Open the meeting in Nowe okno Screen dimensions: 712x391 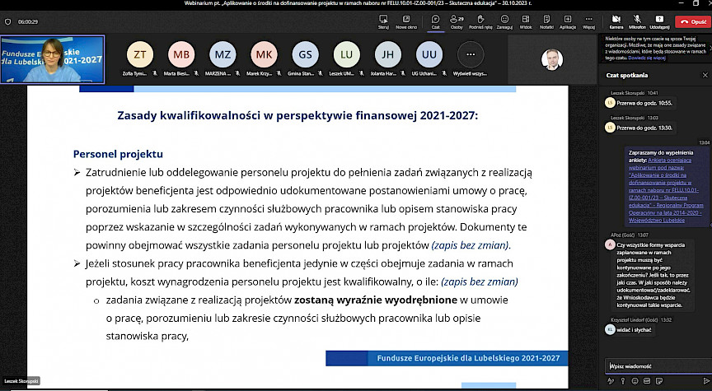(406, 21)
